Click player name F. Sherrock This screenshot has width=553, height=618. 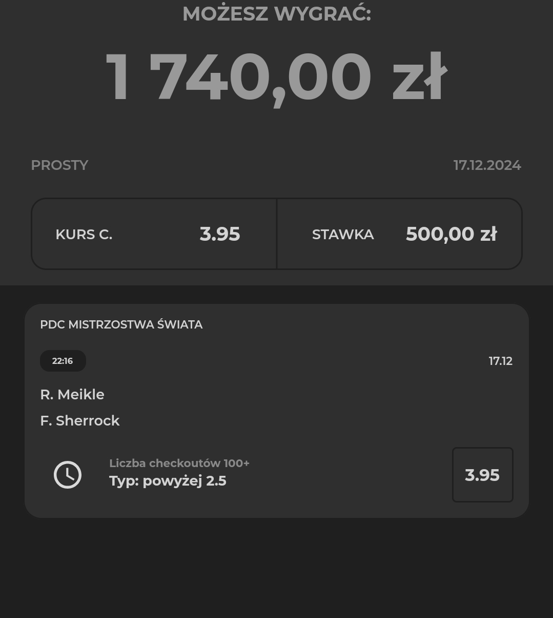coord(80,420)
